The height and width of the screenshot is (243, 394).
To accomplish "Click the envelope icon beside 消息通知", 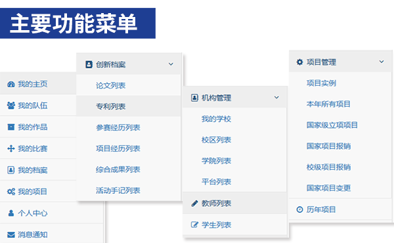I will (x=11, y=234).
